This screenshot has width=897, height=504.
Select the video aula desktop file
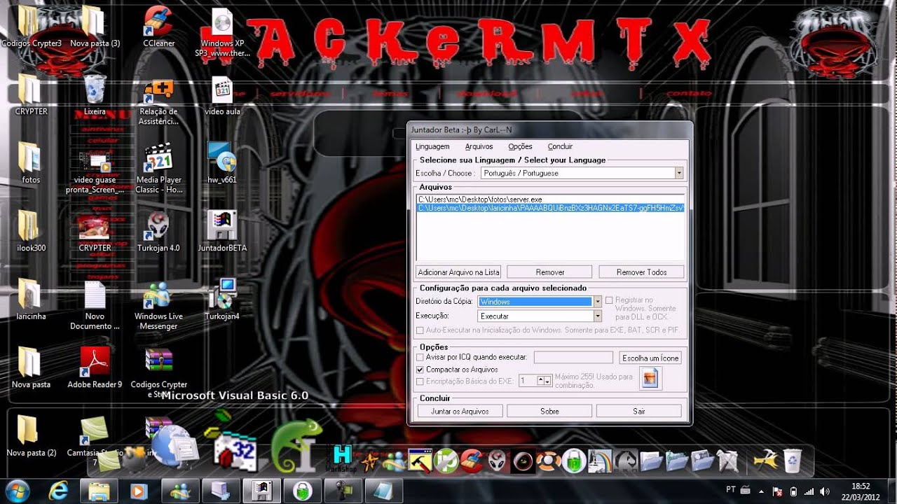click(x=222, y=94)
